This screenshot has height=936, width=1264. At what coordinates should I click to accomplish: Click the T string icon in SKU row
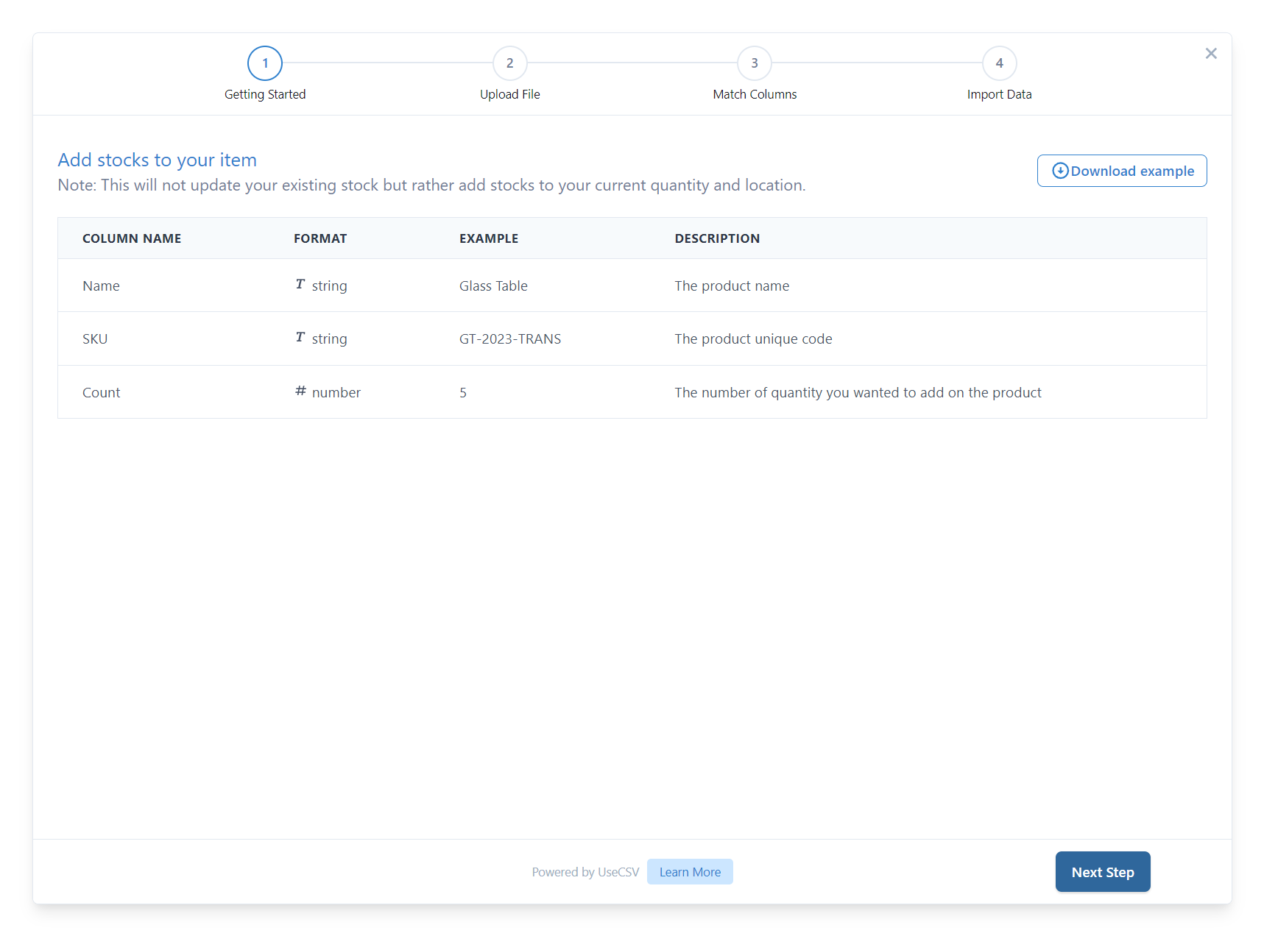(300, 338)
